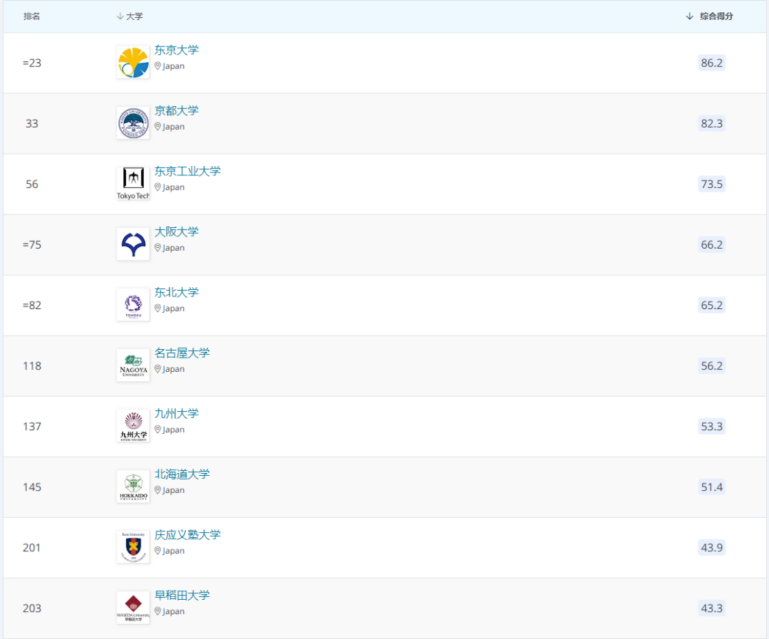
Task: Open the 京都大学 link
Action: point(177,110)
